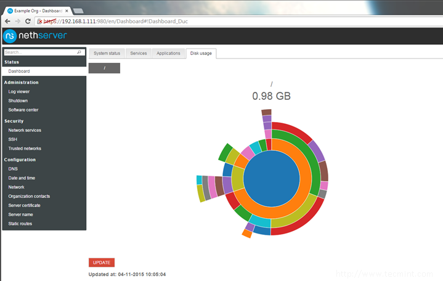The image size is (443, 281).
Task: Click the insecure HTTPS lock warning icon
Action: click(39, 21)
